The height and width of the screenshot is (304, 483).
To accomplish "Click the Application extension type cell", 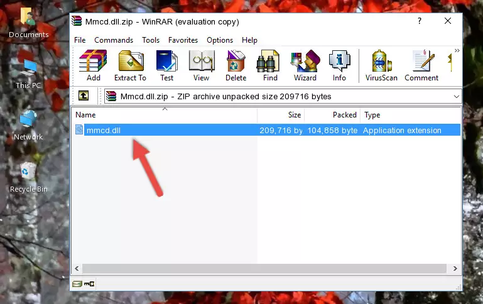I will tap(402, 130).
